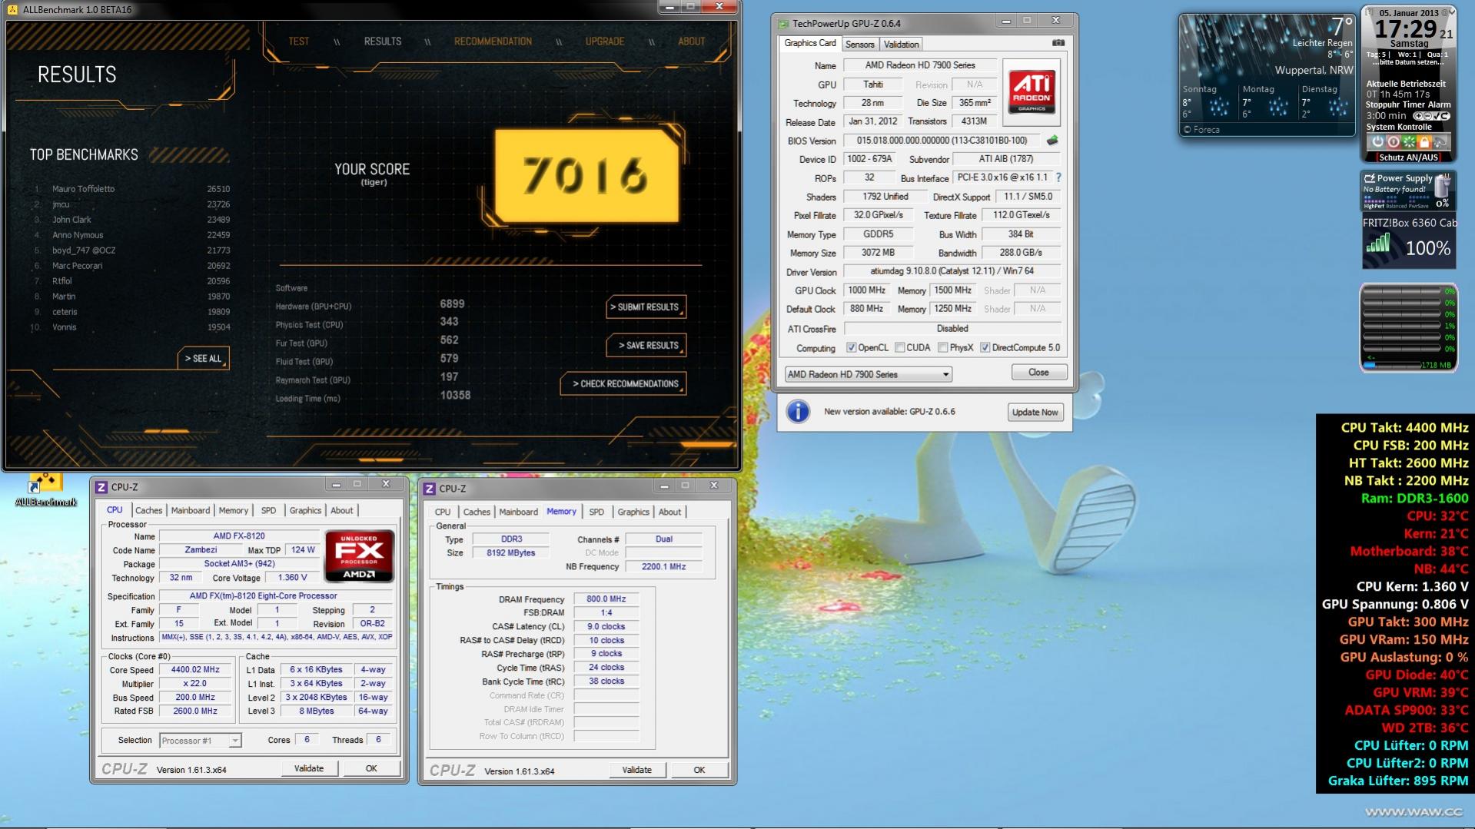The height and width of the screenshot is (829, 1475).
Task: Toggle the PhysX checkbox in GPU-Z
Action: 942,348
